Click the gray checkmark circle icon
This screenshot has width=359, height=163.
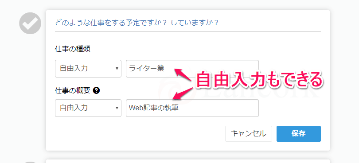coord(30,23)
